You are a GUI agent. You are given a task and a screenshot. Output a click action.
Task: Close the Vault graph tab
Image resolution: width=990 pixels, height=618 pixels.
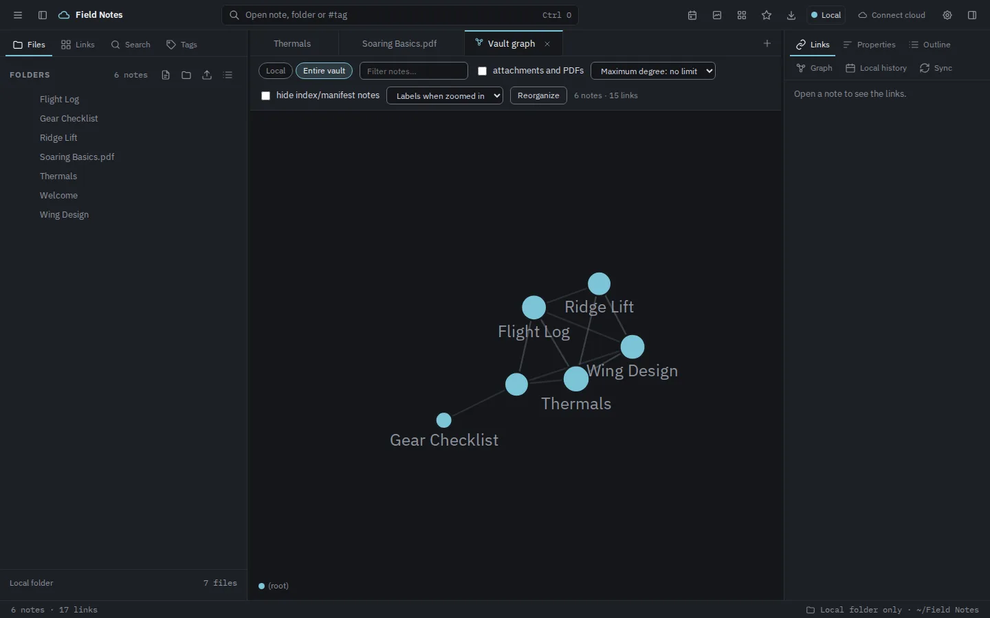pyautogui.click(x=547, y=44)
